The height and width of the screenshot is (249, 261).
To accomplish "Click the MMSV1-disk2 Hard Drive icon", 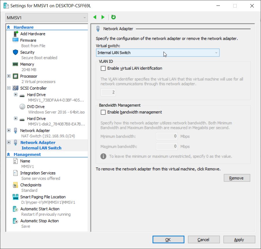I will click(x=22, y=119).
